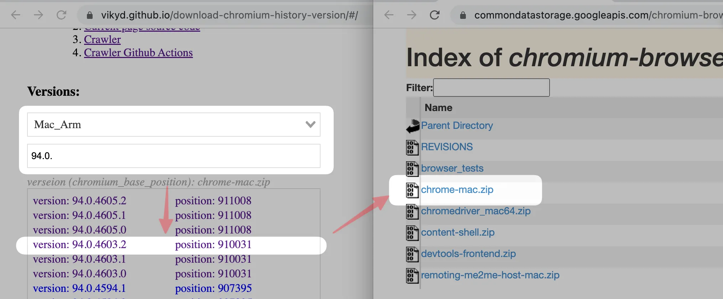Download chromedriver_mac64.zip
This screenshot has height=299, width=723.
click(475, 211)
